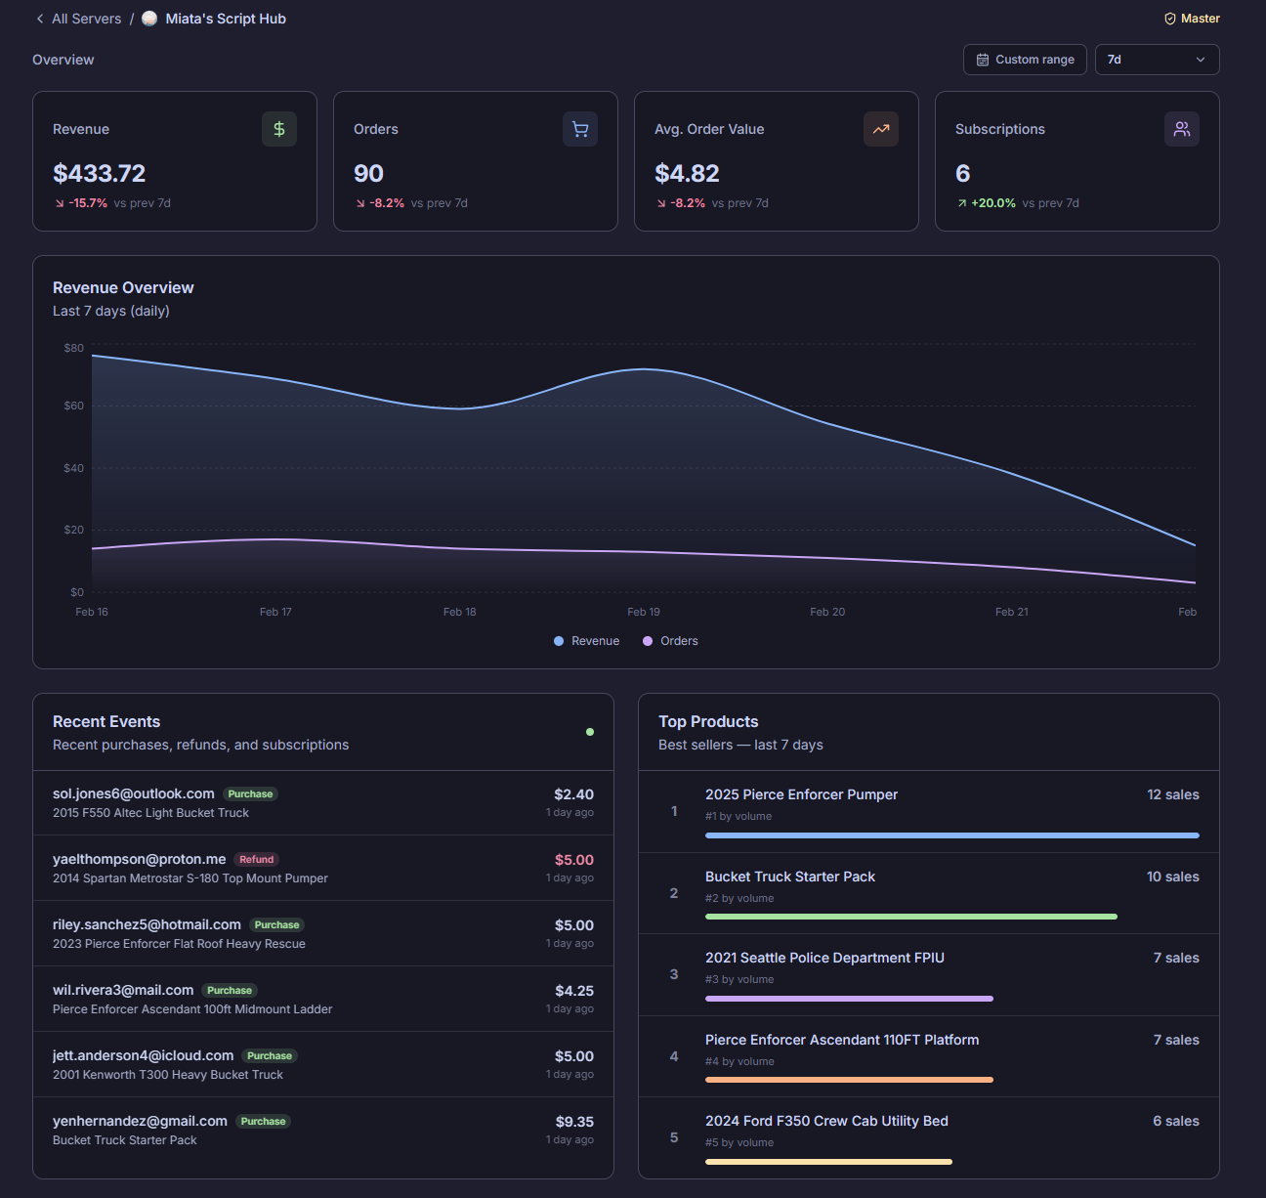Click the trend arrow icon on Avg. Order Value
Screen dimensions: 1266x1198
pos(880,128)
